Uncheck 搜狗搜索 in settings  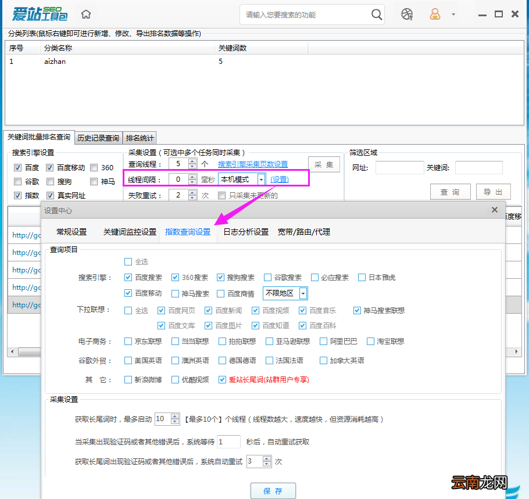(x=221, y=278)
